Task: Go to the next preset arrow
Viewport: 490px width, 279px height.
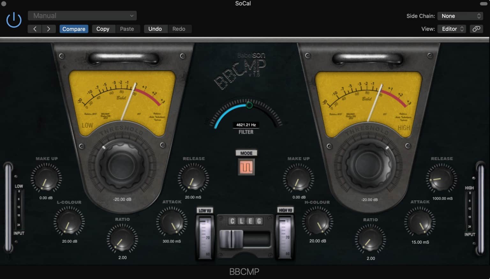Action: pos(49,29)
